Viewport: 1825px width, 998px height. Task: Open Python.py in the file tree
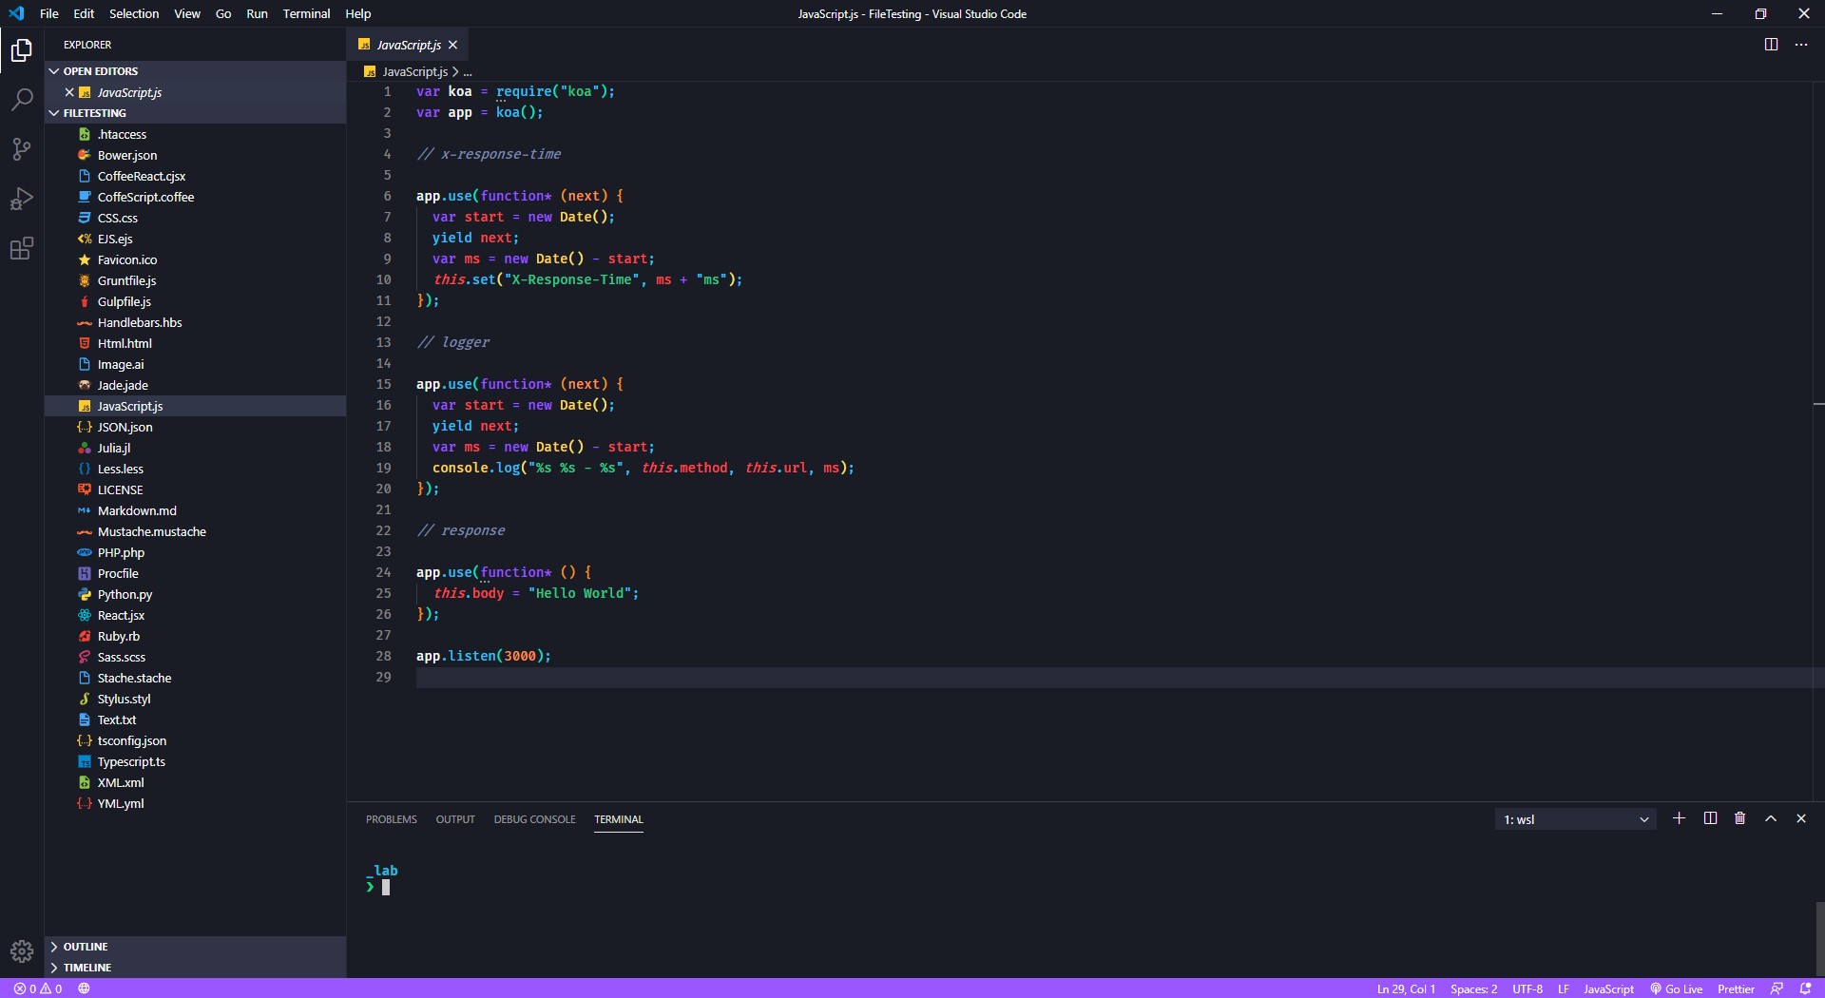pyautogui.click(x=195, y=594)
